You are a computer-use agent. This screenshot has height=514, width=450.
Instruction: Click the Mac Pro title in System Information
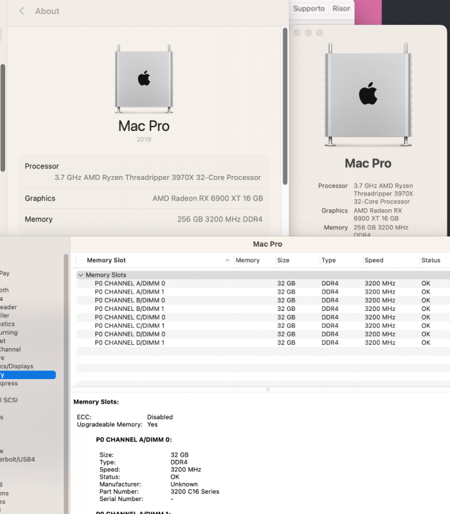[x=267, y=244]
